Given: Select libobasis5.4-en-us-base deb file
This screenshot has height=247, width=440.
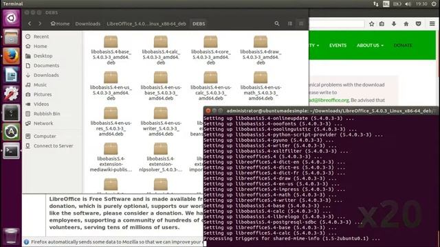Looking at the screenshot, I should pos(161,86).
